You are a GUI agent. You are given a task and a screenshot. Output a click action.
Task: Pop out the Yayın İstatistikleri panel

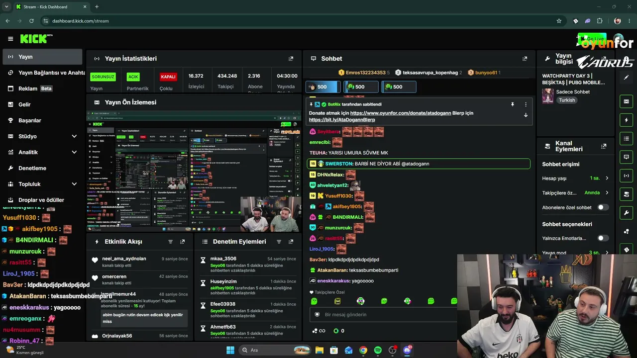pyautogui.click(x=291, y=59)
